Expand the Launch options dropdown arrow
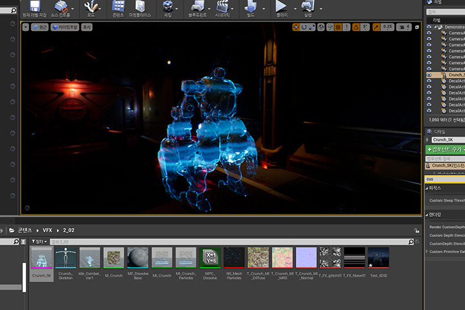The width and height of the screenshot is (465, 310). pyautogui.click(x=321, y=8)
